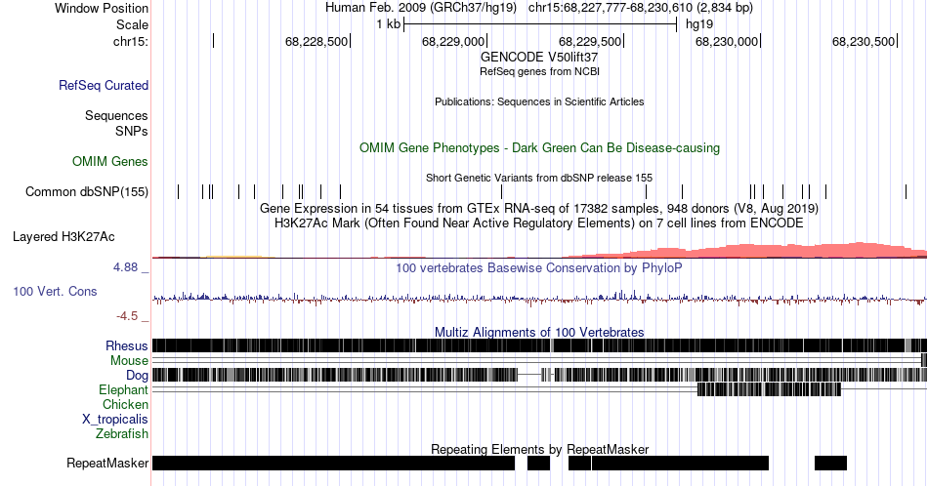
Task: Click Short Genetic Variants from dbSNP title
Action: (x=539, y=178)
